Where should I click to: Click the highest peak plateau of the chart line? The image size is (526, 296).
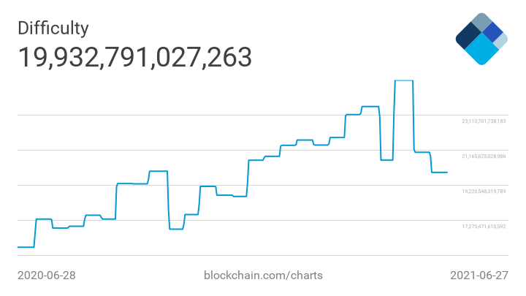click(x=404, y=80)
